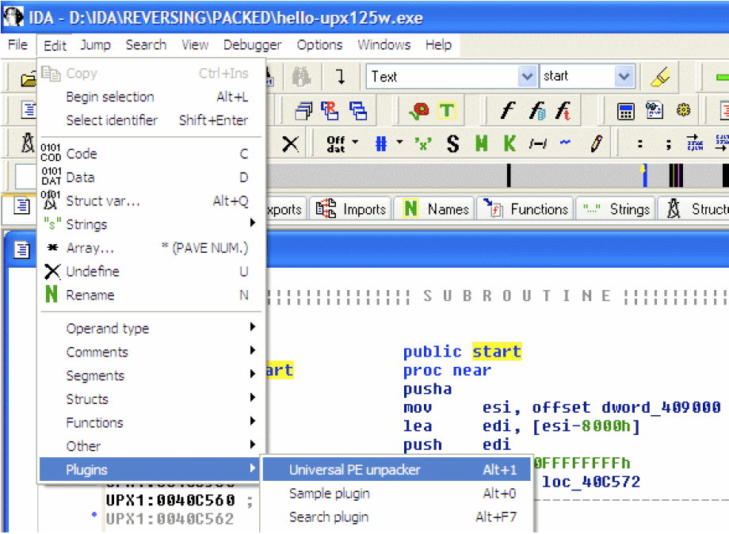
Task: Convert to Code via menu
Action: point(151,154)
